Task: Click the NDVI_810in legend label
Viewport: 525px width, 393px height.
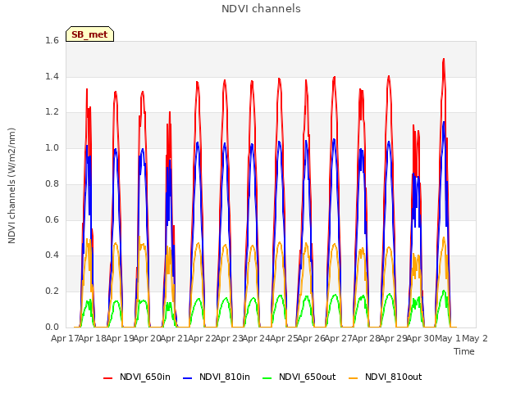Action: 224,377
